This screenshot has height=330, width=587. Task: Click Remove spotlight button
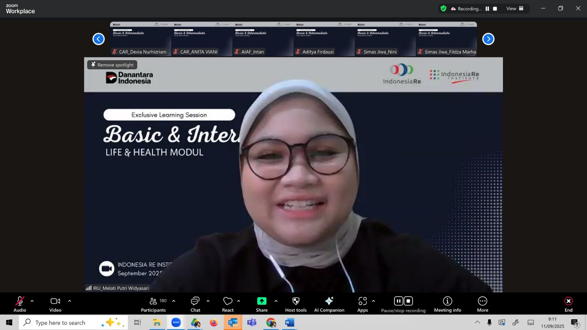tap(112, 65)
